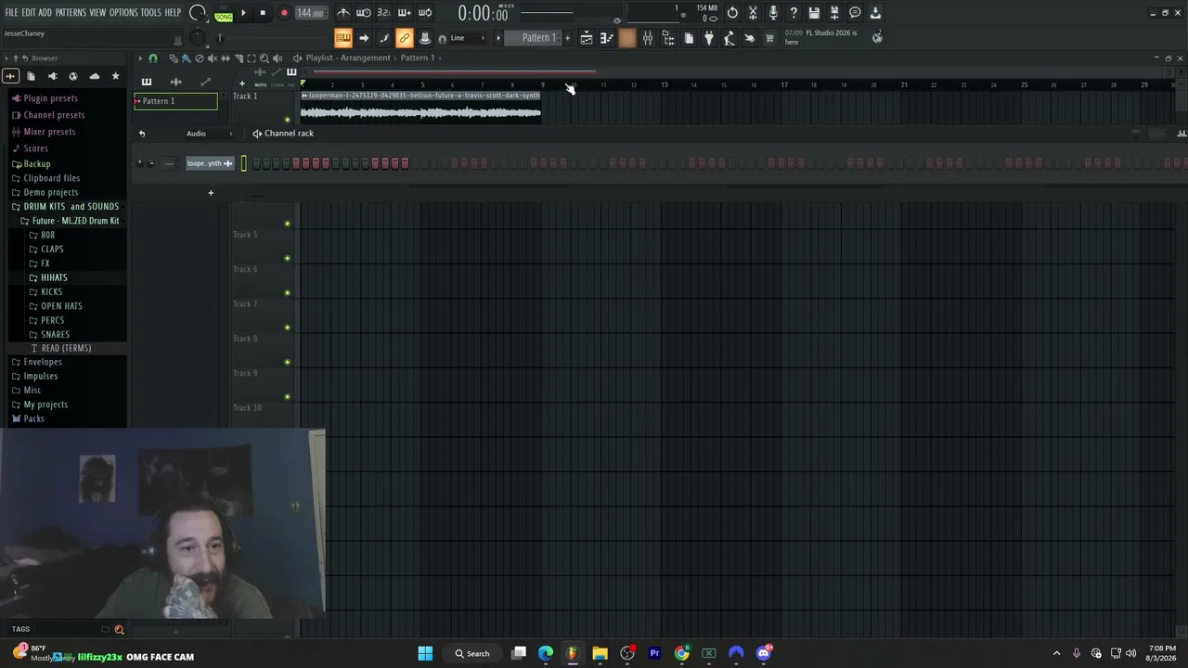Save the project with the floppy disk icon
Screen dimensions: 1188x668
(x=814, y=13)
